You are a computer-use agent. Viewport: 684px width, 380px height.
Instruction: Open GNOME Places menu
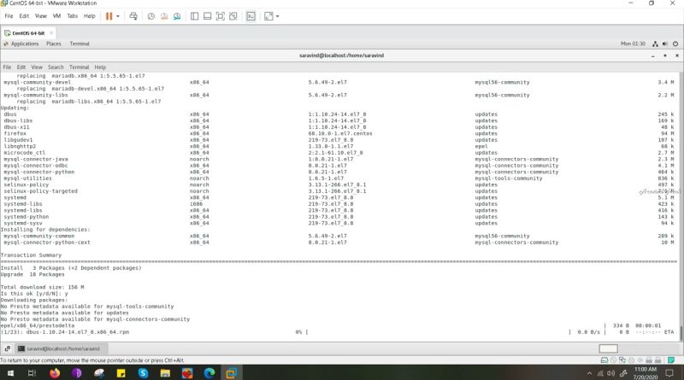pos(54,44)
